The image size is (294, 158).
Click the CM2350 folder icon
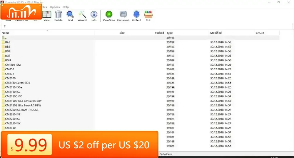(3, 128)
